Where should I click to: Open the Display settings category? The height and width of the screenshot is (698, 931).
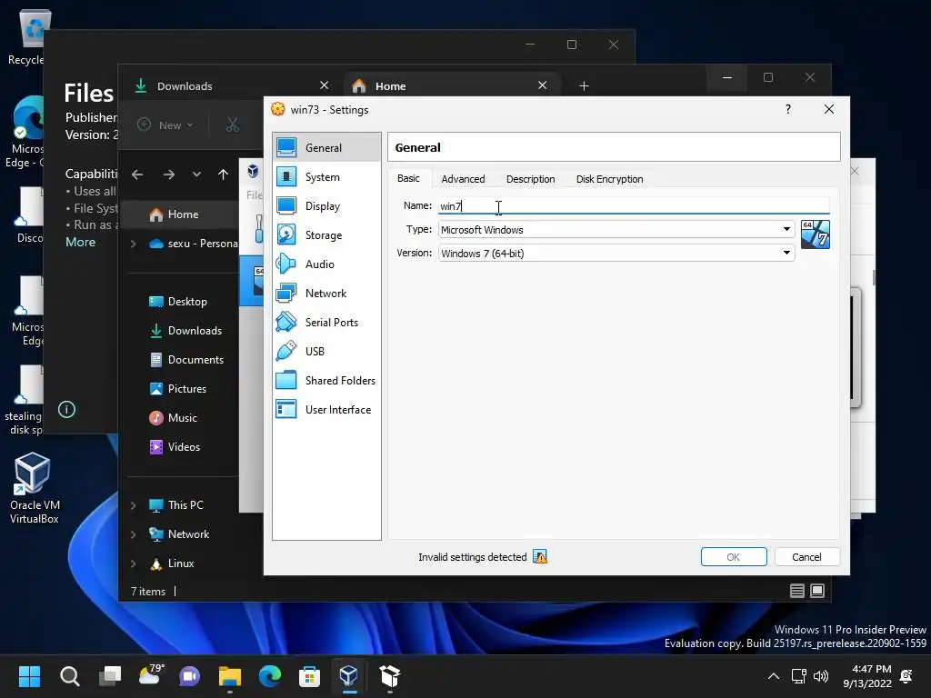pyautogui.click(x=326, y=206)
